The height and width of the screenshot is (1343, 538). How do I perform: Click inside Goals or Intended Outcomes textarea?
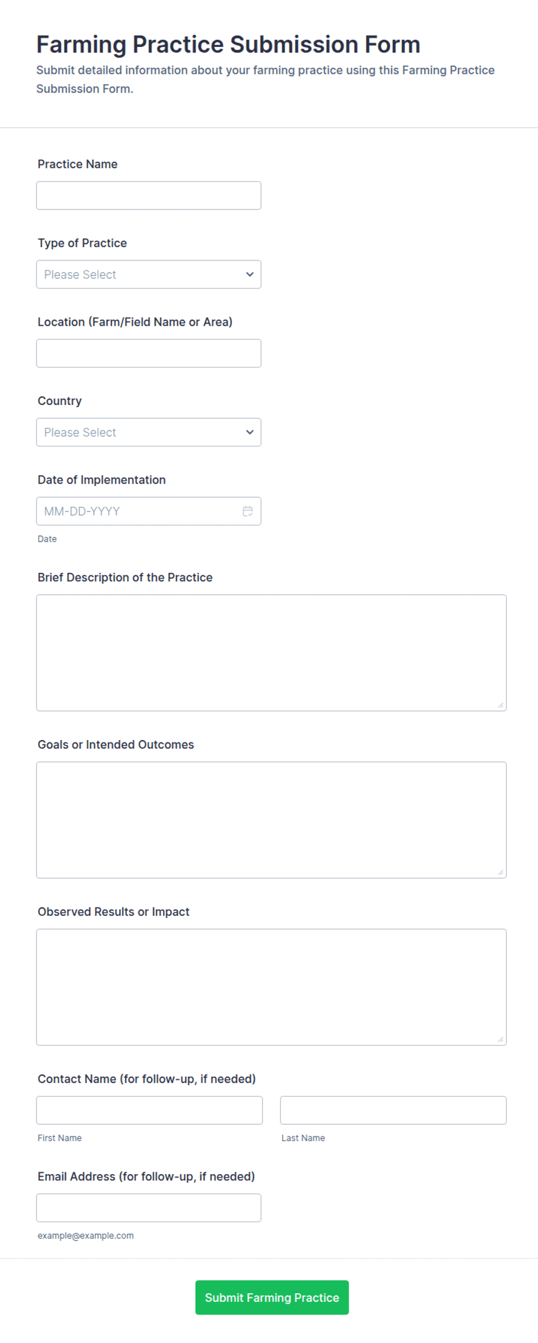pyautogui.click(x=271, y=820)
